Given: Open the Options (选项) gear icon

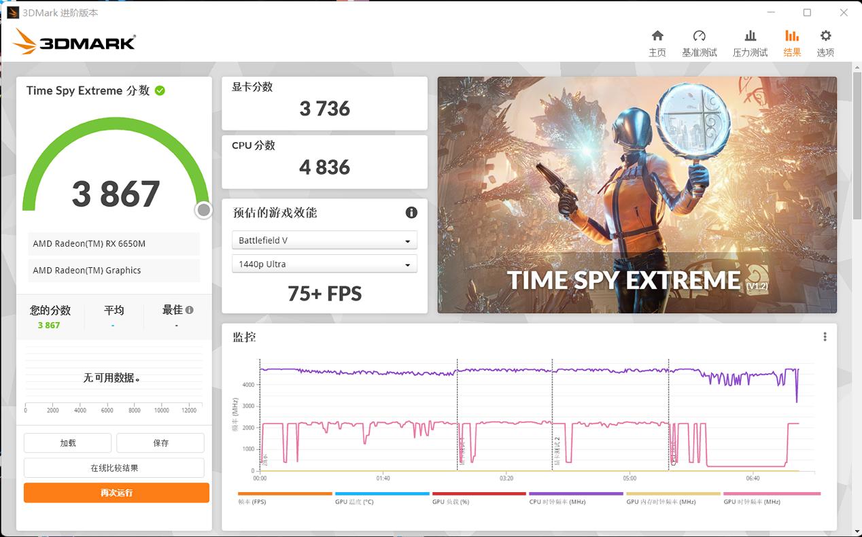Looking at the screenshot, I should pos(825,36).
